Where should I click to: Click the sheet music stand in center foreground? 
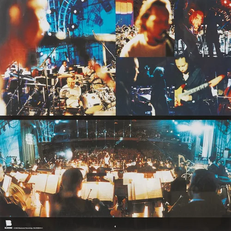tap(97, 191)
